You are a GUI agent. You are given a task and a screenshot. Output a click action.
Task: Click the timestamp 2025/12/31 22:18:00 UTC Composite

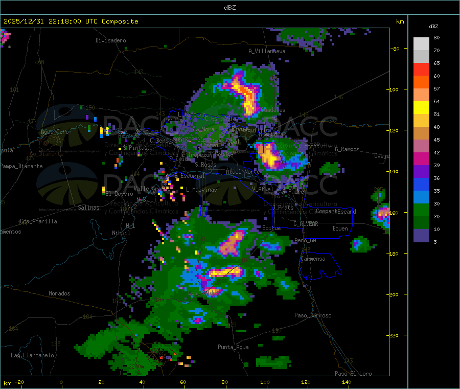pyautogui.click(x=71, y=21)
